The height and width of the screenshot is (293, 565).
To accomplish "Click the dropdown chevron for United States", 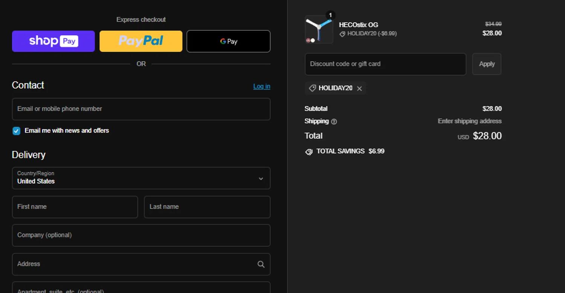I will [x=261, y=179].
